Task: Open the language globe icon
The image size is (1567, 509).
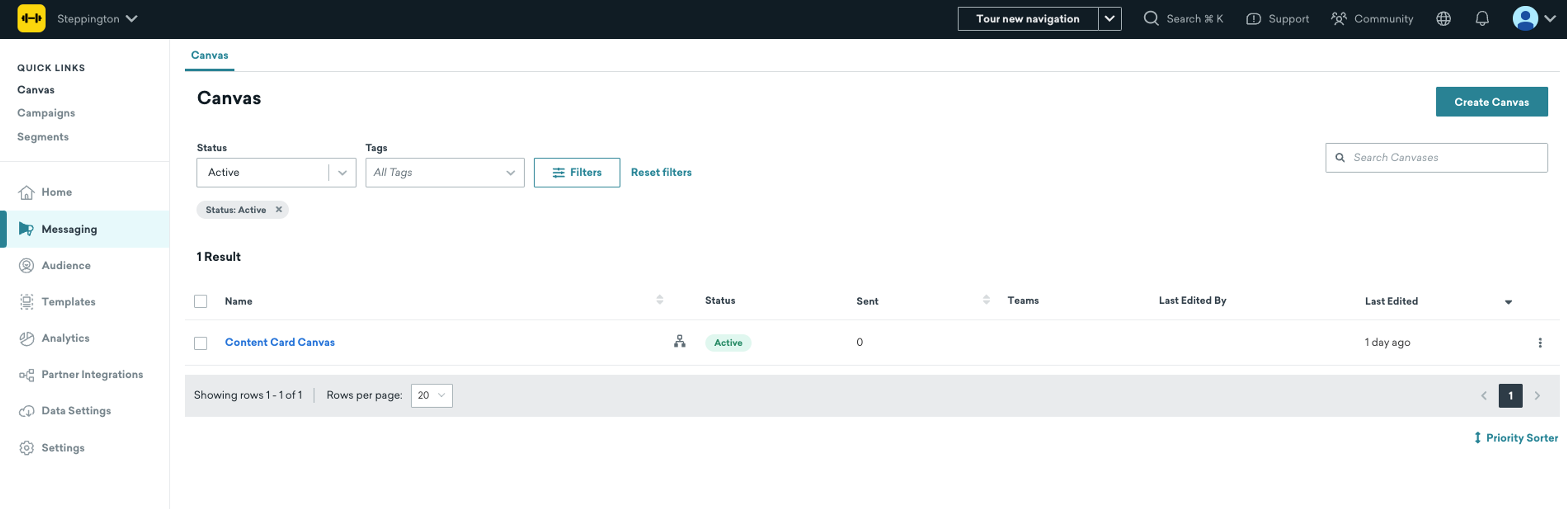Action: click(x=1443, y=19)
